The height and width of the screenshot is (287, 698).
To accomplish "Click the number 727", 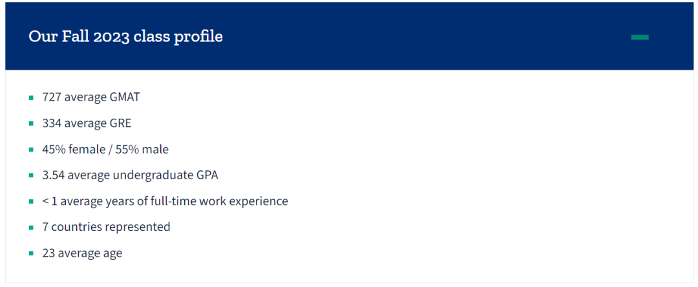I will point(52,97).
